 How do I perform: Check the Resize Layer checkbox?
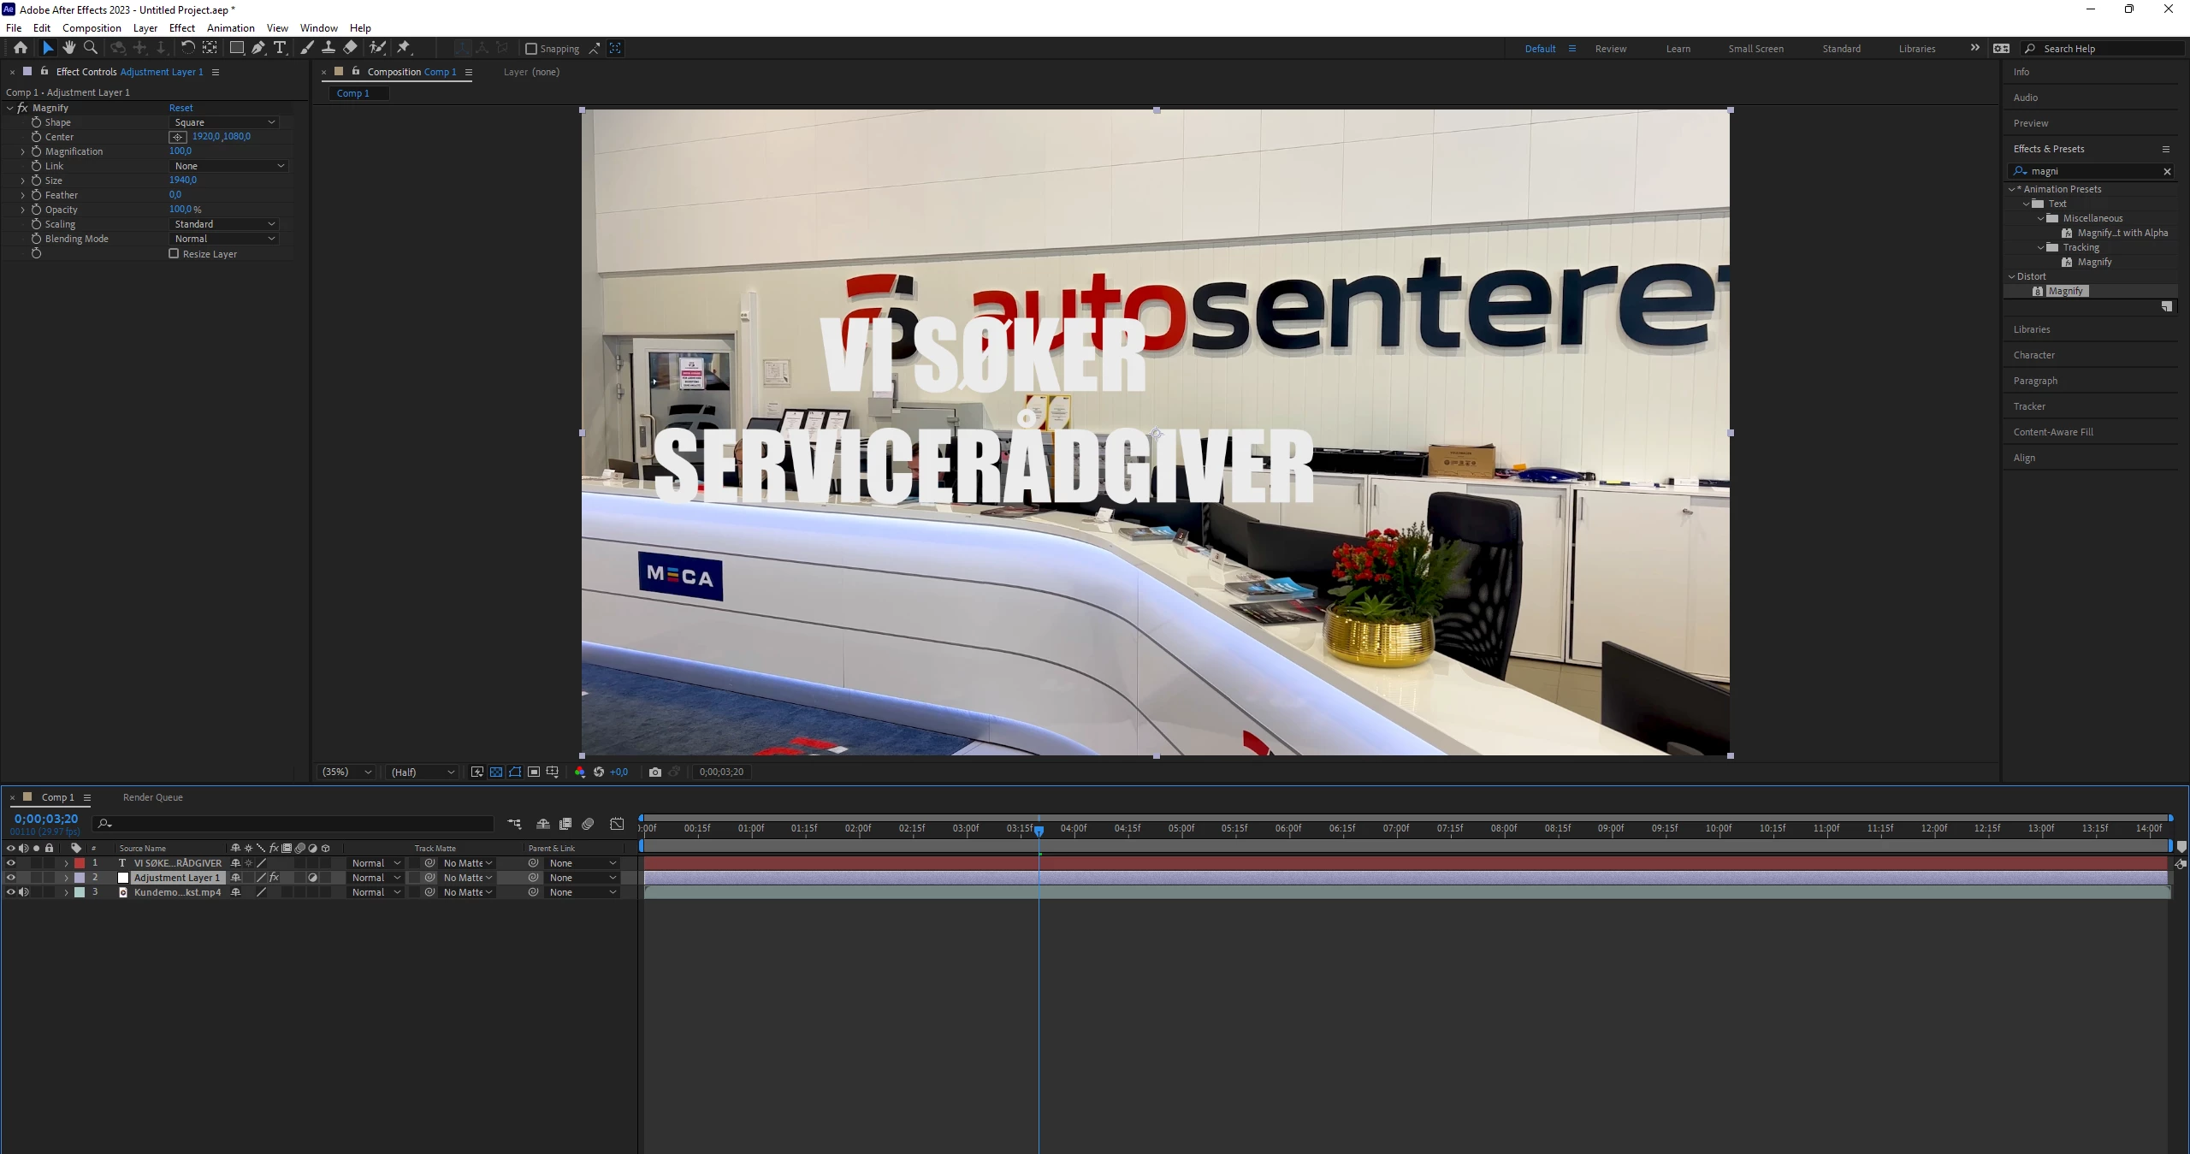[x=174, y=254]
